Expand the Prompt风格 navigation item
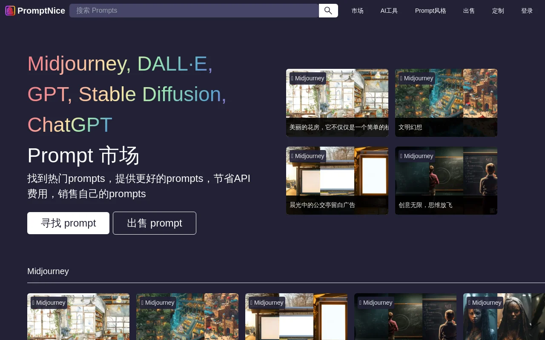 [430, 11]
